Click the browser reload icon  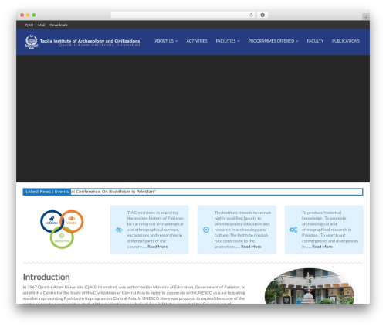[x=251, y=15]
